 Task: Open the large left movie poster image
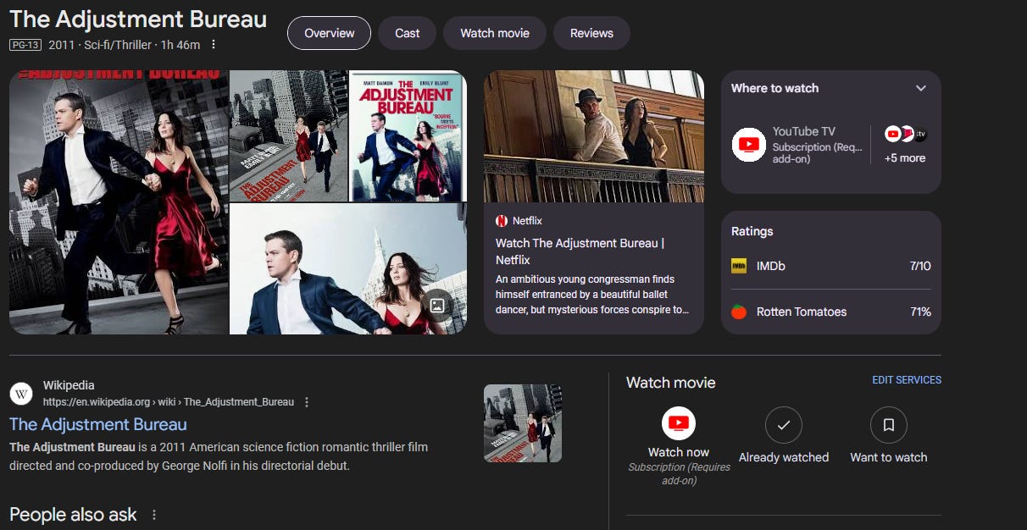tap(119, 202)
